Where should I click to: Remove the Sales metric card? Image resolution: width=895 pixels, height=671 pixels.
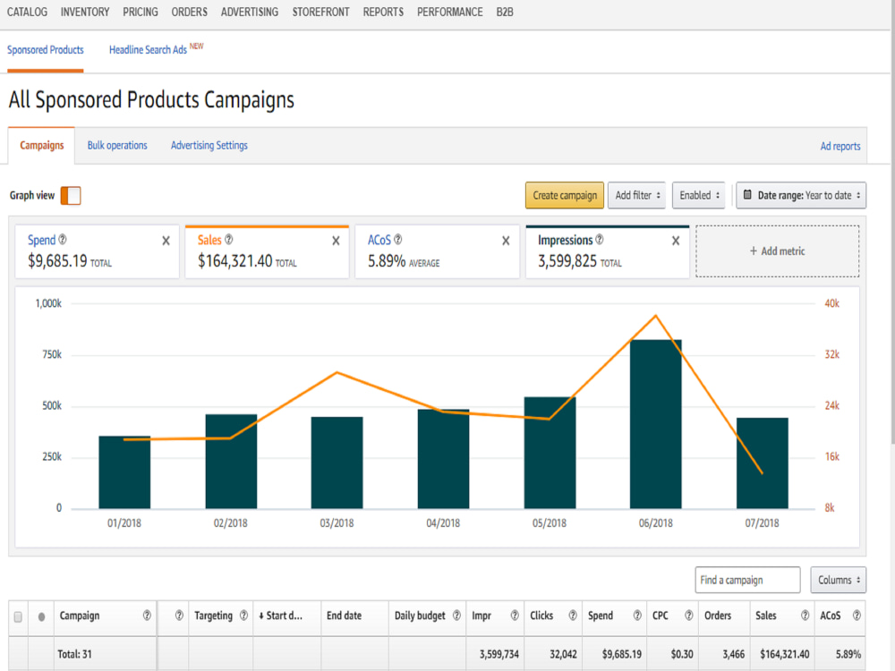click(x=337, y=241)
